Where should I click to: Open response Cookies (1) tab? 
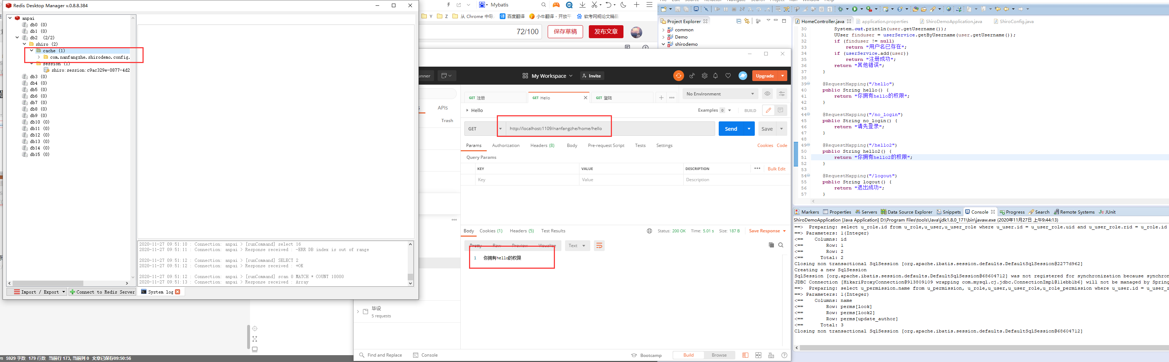coord(491,231)
